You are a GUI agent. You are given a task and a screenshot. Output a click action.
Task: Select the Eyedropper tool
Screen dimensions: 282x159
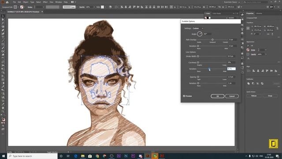coord(3,87)
